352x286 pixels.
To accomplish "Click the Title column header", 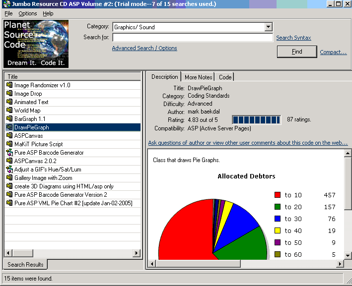I will point(72,77).
